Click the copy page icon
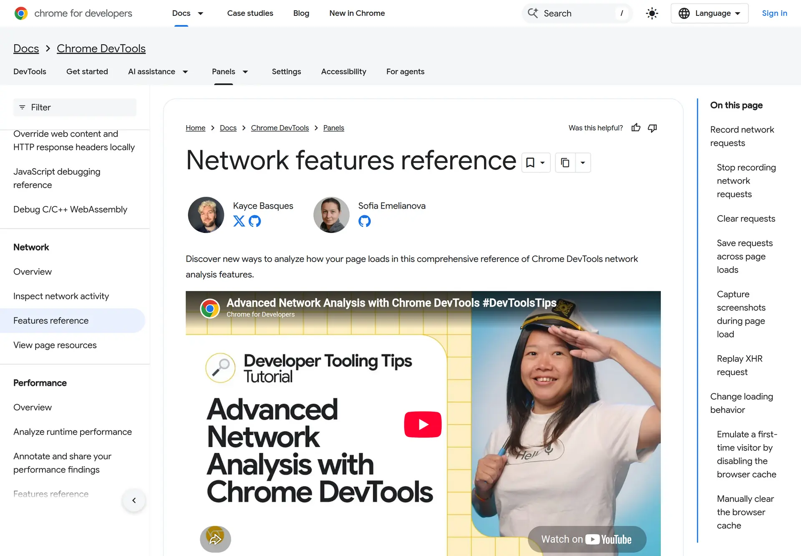Image resolution: width=801 pixels, height=556 pixels. tap(565, 163)
